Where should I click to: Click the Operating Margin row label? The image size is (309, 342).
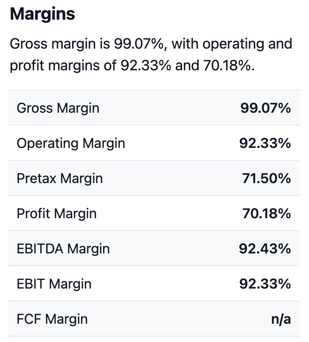pos(71,143)
